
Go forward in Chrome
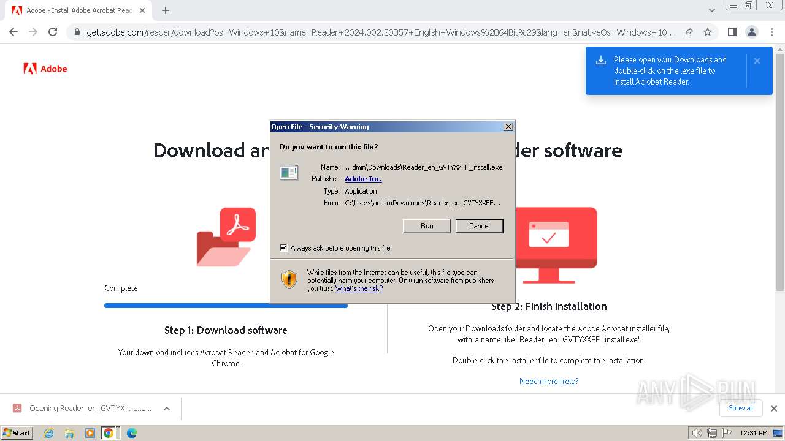[x=33, y=32]
